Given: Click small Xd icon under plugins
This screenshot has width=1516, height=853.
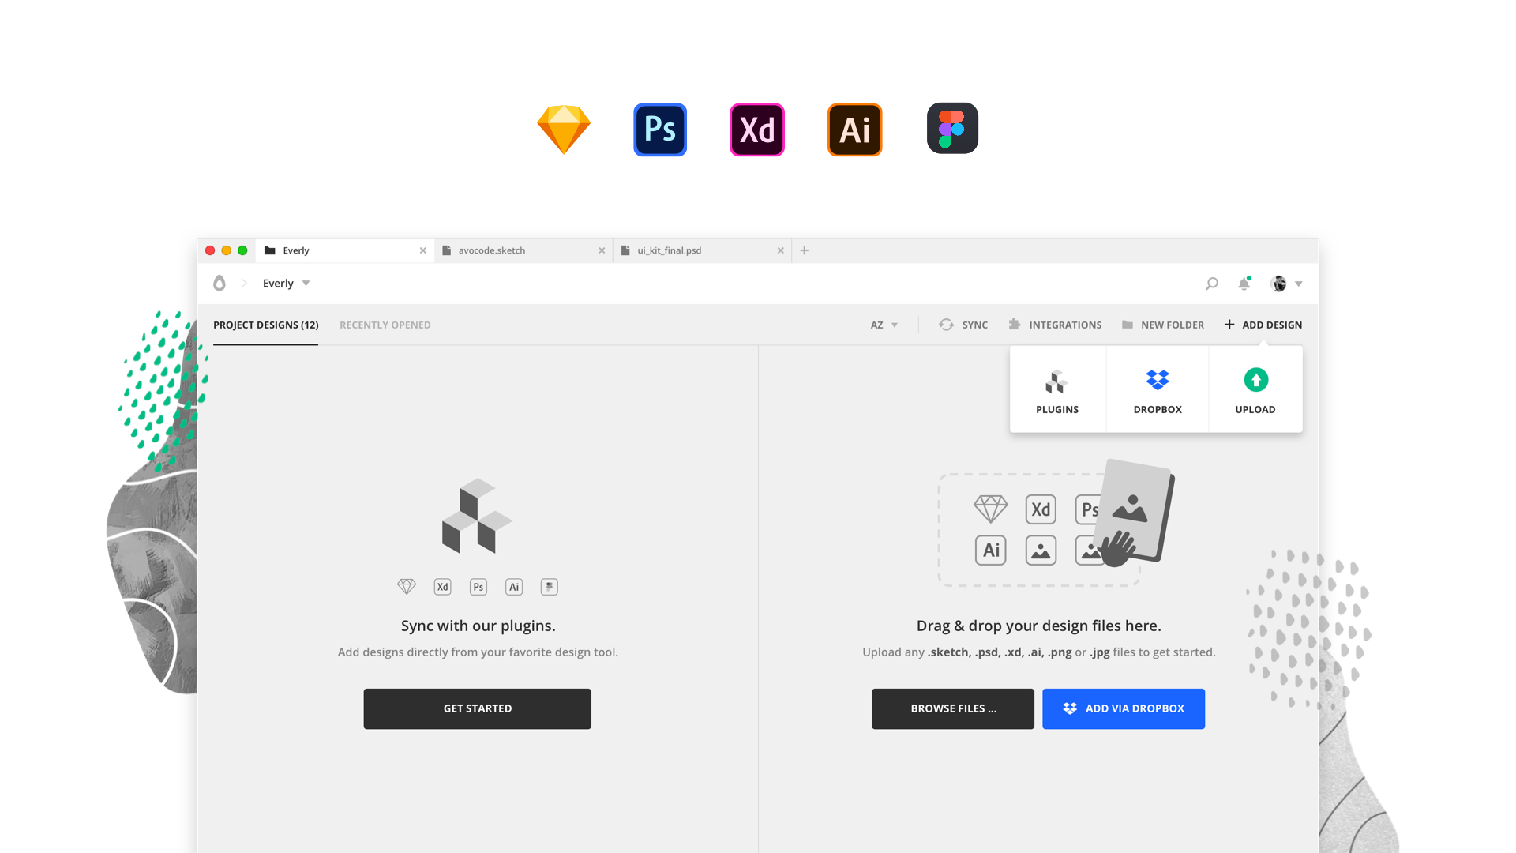Looking at the screenshot, I should pyautogui.click(x=443, y=587).
